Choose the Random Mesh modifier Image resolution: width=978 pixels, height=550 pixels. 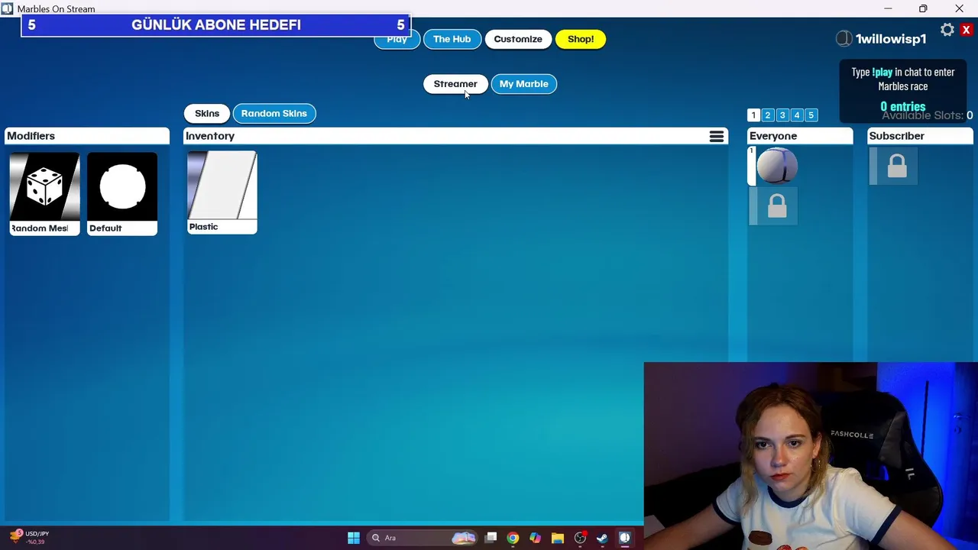pyautogui.click(x=44, y=193)
